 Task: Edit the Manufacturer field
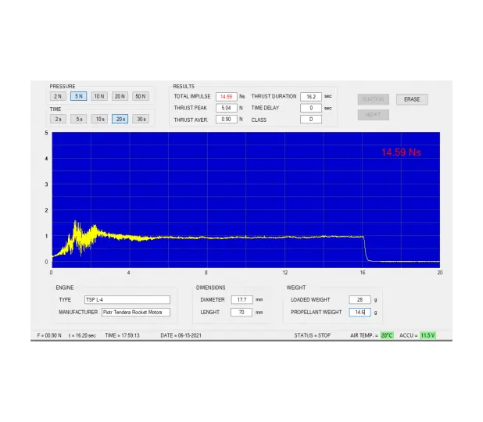136,312
